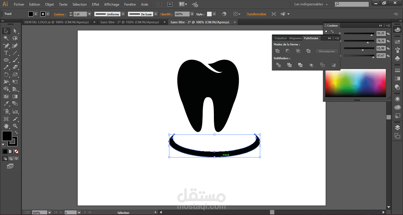
Task: Open the Uniforme stroke profile dropdown
Action: point(123,14)
